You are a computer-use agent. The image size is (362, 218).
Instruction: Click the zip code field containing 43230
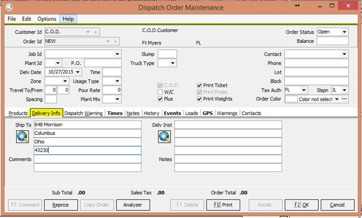[x=87, y=150]
